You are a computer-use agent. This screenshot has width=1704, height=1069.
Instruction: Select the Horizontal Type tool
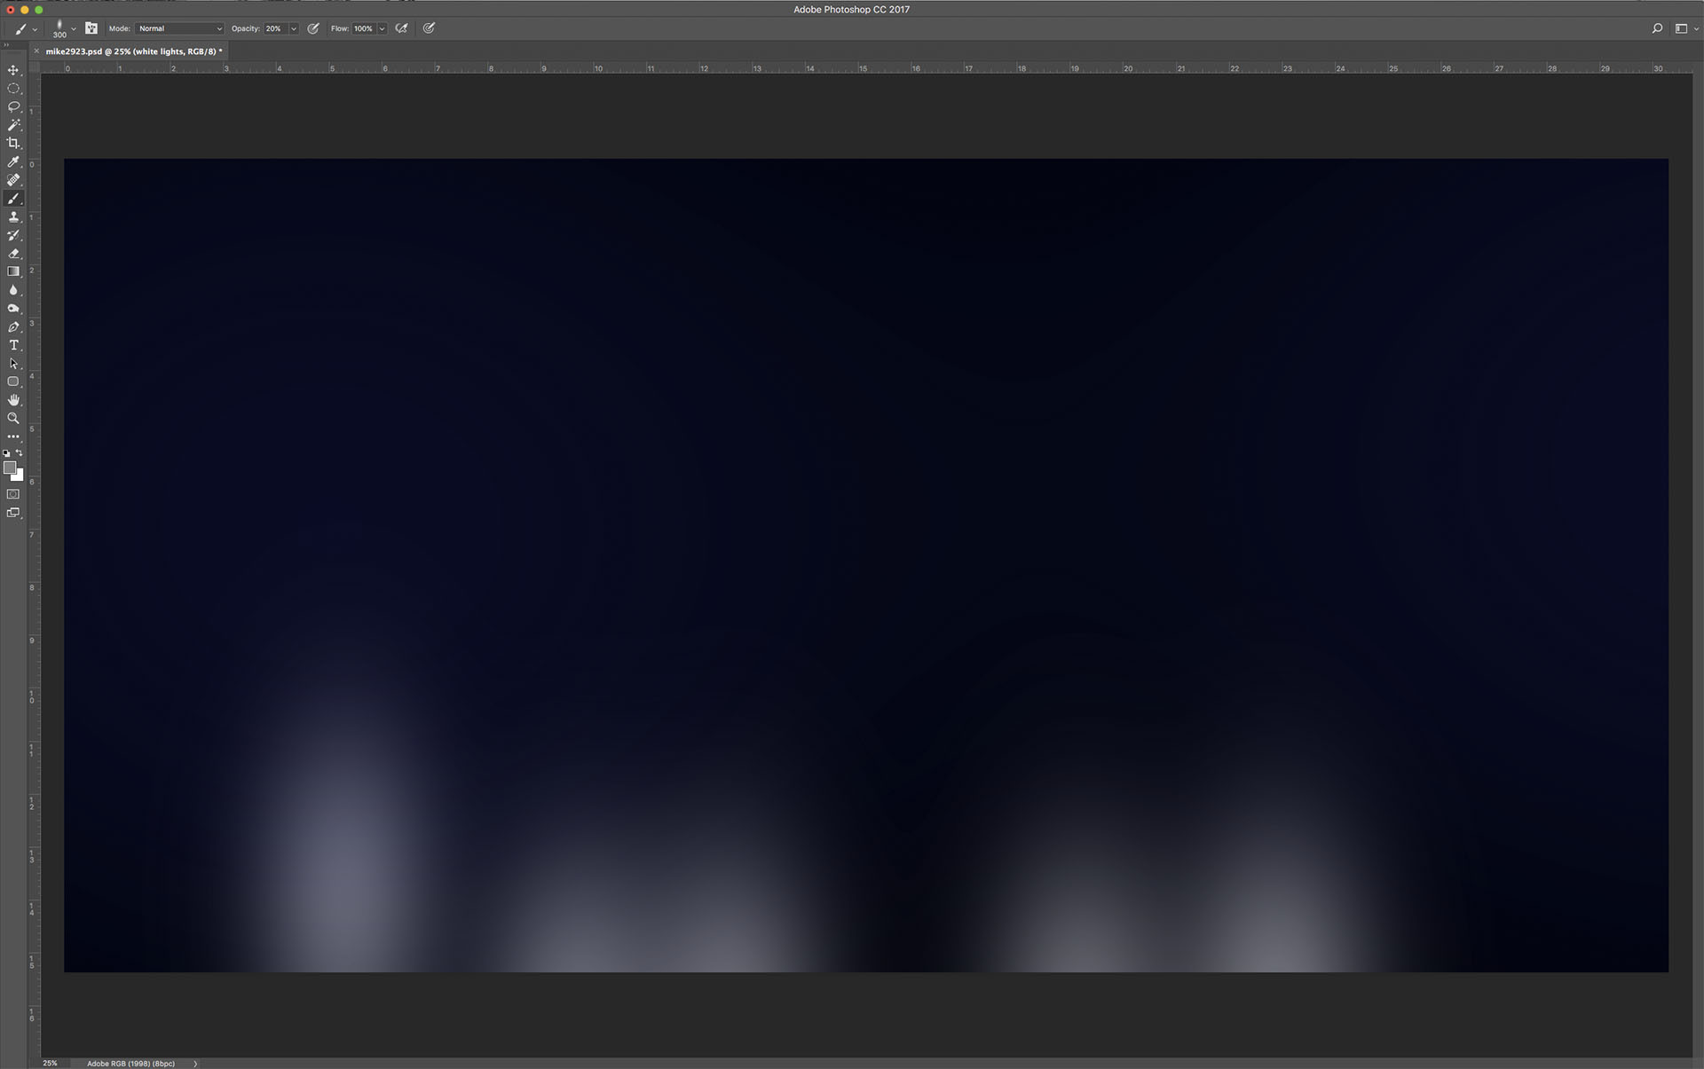coord(13,345)
